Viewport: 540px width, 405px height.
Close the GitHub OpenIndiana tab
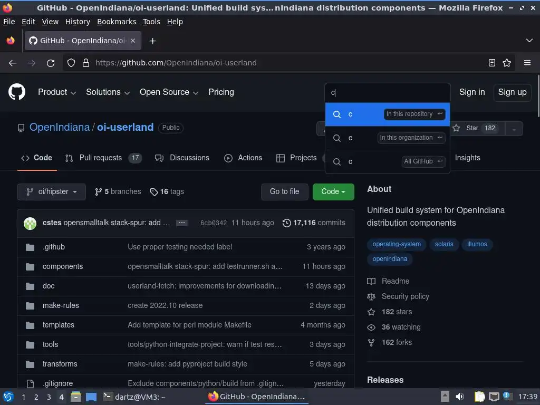(x=133, y=41)
